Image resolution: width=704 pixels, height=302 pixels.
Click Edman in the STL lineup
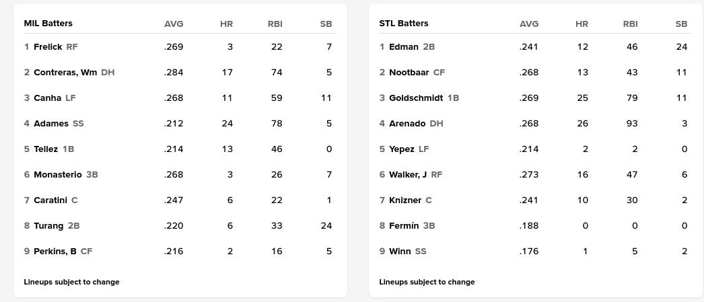[404, 47]
